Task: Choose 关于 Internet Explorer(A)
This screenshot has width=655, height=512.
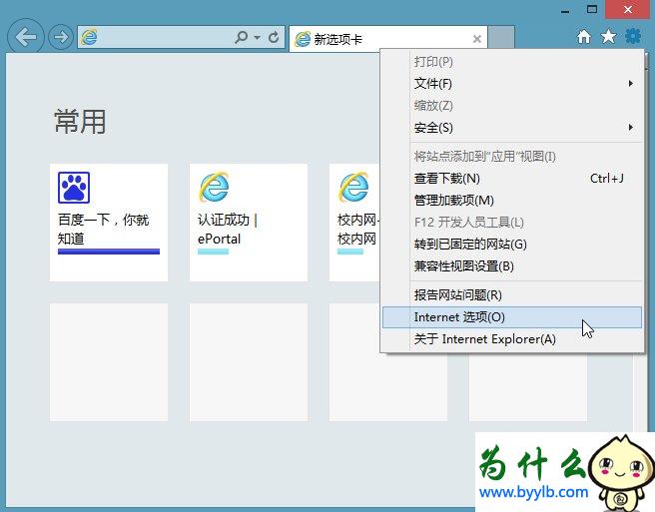Action: [x=512, y=339]
